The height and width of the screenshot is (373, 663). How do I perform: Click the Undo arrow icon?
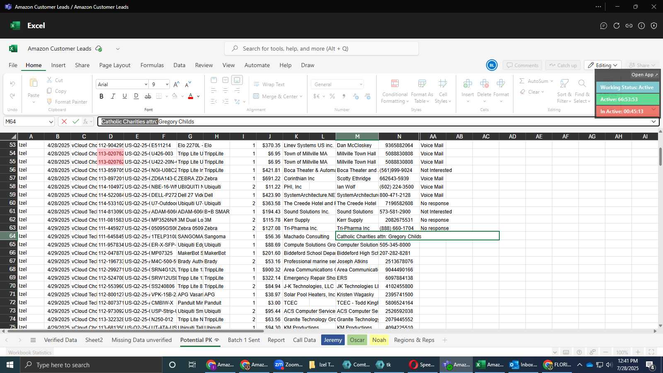[12, 84]
